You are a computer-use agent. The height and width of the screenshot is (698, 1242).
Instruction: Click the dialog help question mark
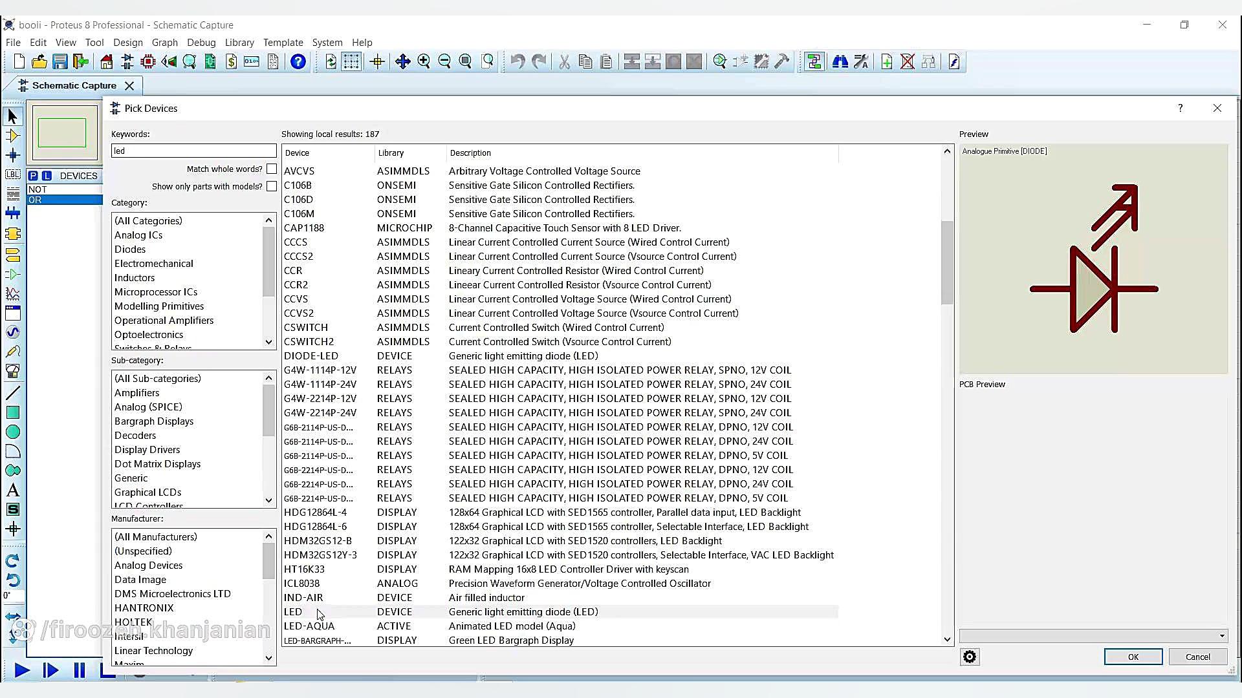point(1181,108)
